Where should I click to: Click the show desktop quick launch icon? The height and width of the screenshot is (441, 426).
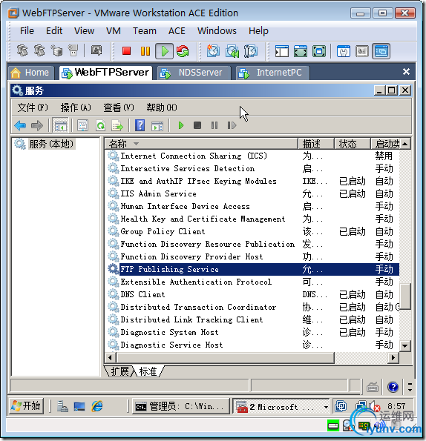(79, 406)
